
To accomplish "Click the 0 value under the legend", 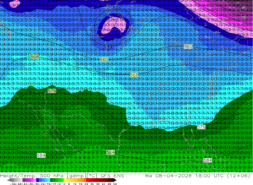I will coord(64,184).
